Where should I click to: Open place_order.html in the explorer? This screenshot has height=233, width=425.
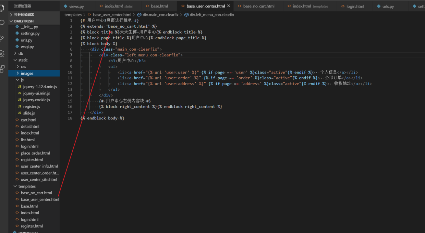(35, 153)
